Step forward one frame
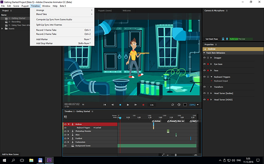This screenshot has width=264, height=164. 135,105
